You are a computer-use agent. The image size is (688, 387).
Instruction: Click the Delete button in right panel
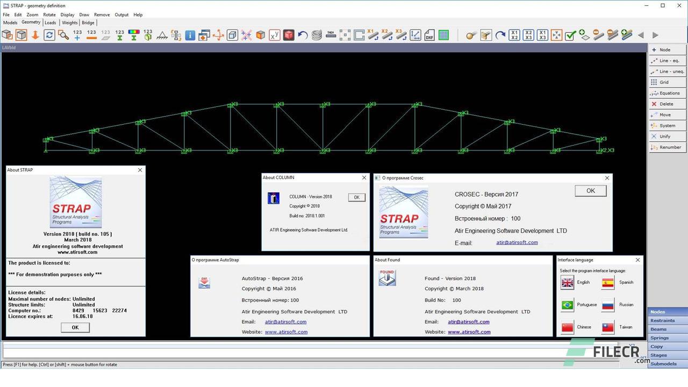tap(668, 104)
